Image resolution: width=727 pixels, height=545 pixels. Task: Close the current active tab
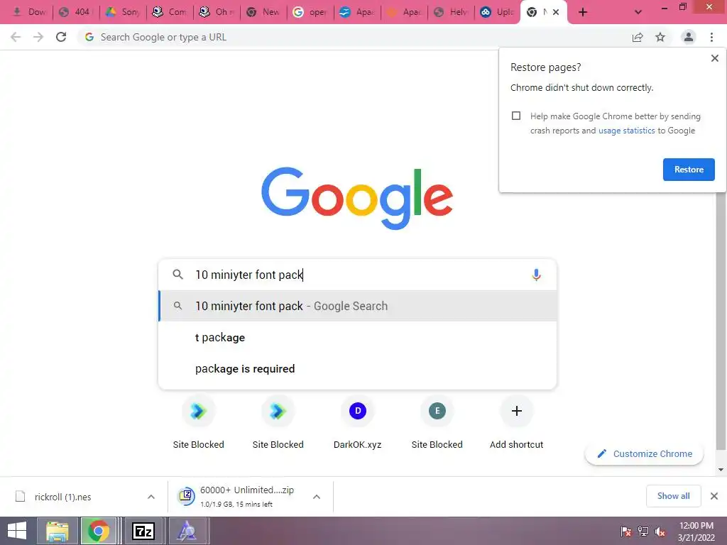[555, 12]
